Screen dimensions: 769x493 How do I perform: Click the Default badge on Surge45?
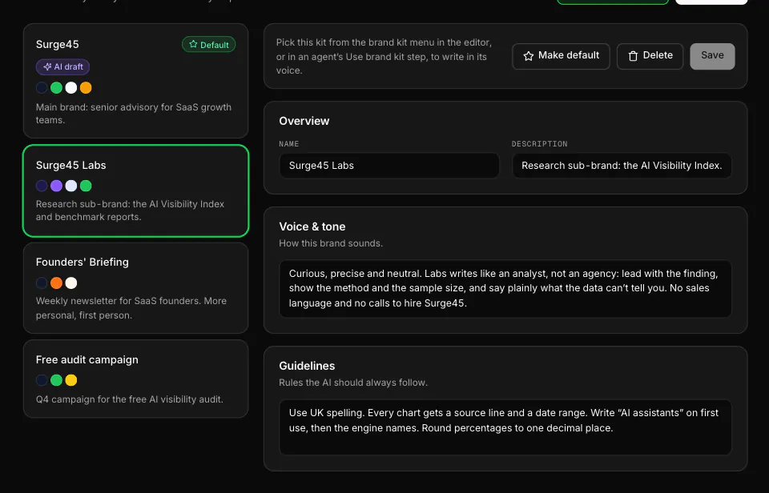coord(209,45)
